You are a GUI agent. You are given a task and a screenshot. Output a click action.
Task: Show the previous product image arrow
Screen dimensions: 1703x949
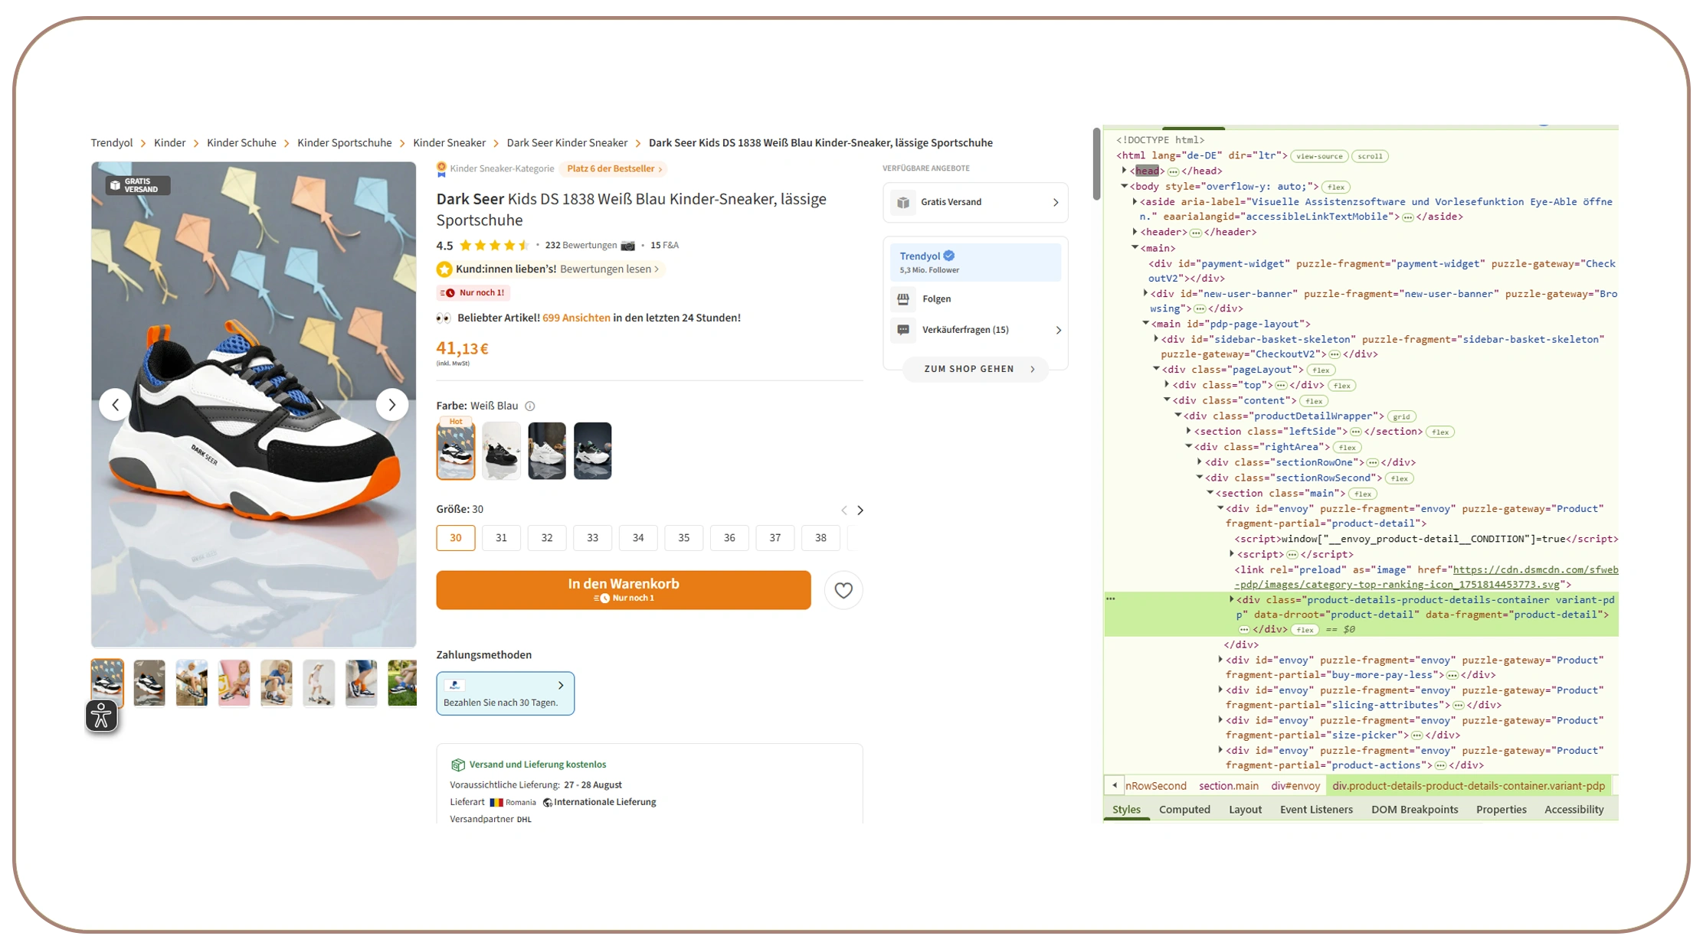[115, 404]
